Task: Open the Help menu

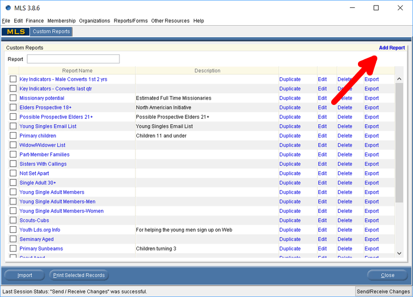Action: pyautogui.click(x=199, y=21)
